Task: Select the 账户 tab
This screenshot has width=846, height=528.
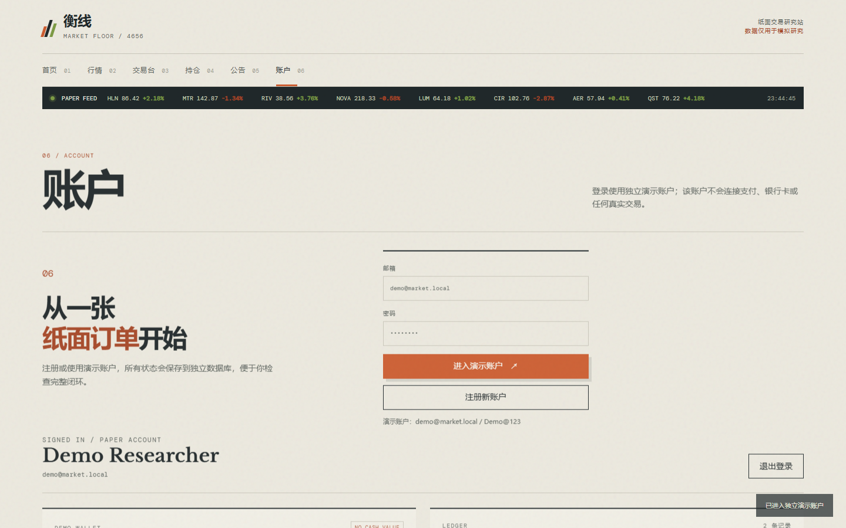Action: 290,70
